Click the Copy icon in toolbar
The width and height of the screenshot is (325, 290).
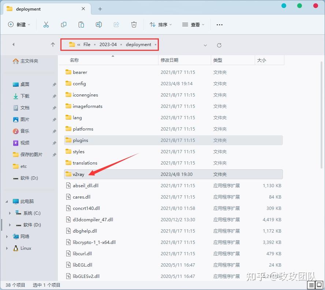tap(64, 25)
